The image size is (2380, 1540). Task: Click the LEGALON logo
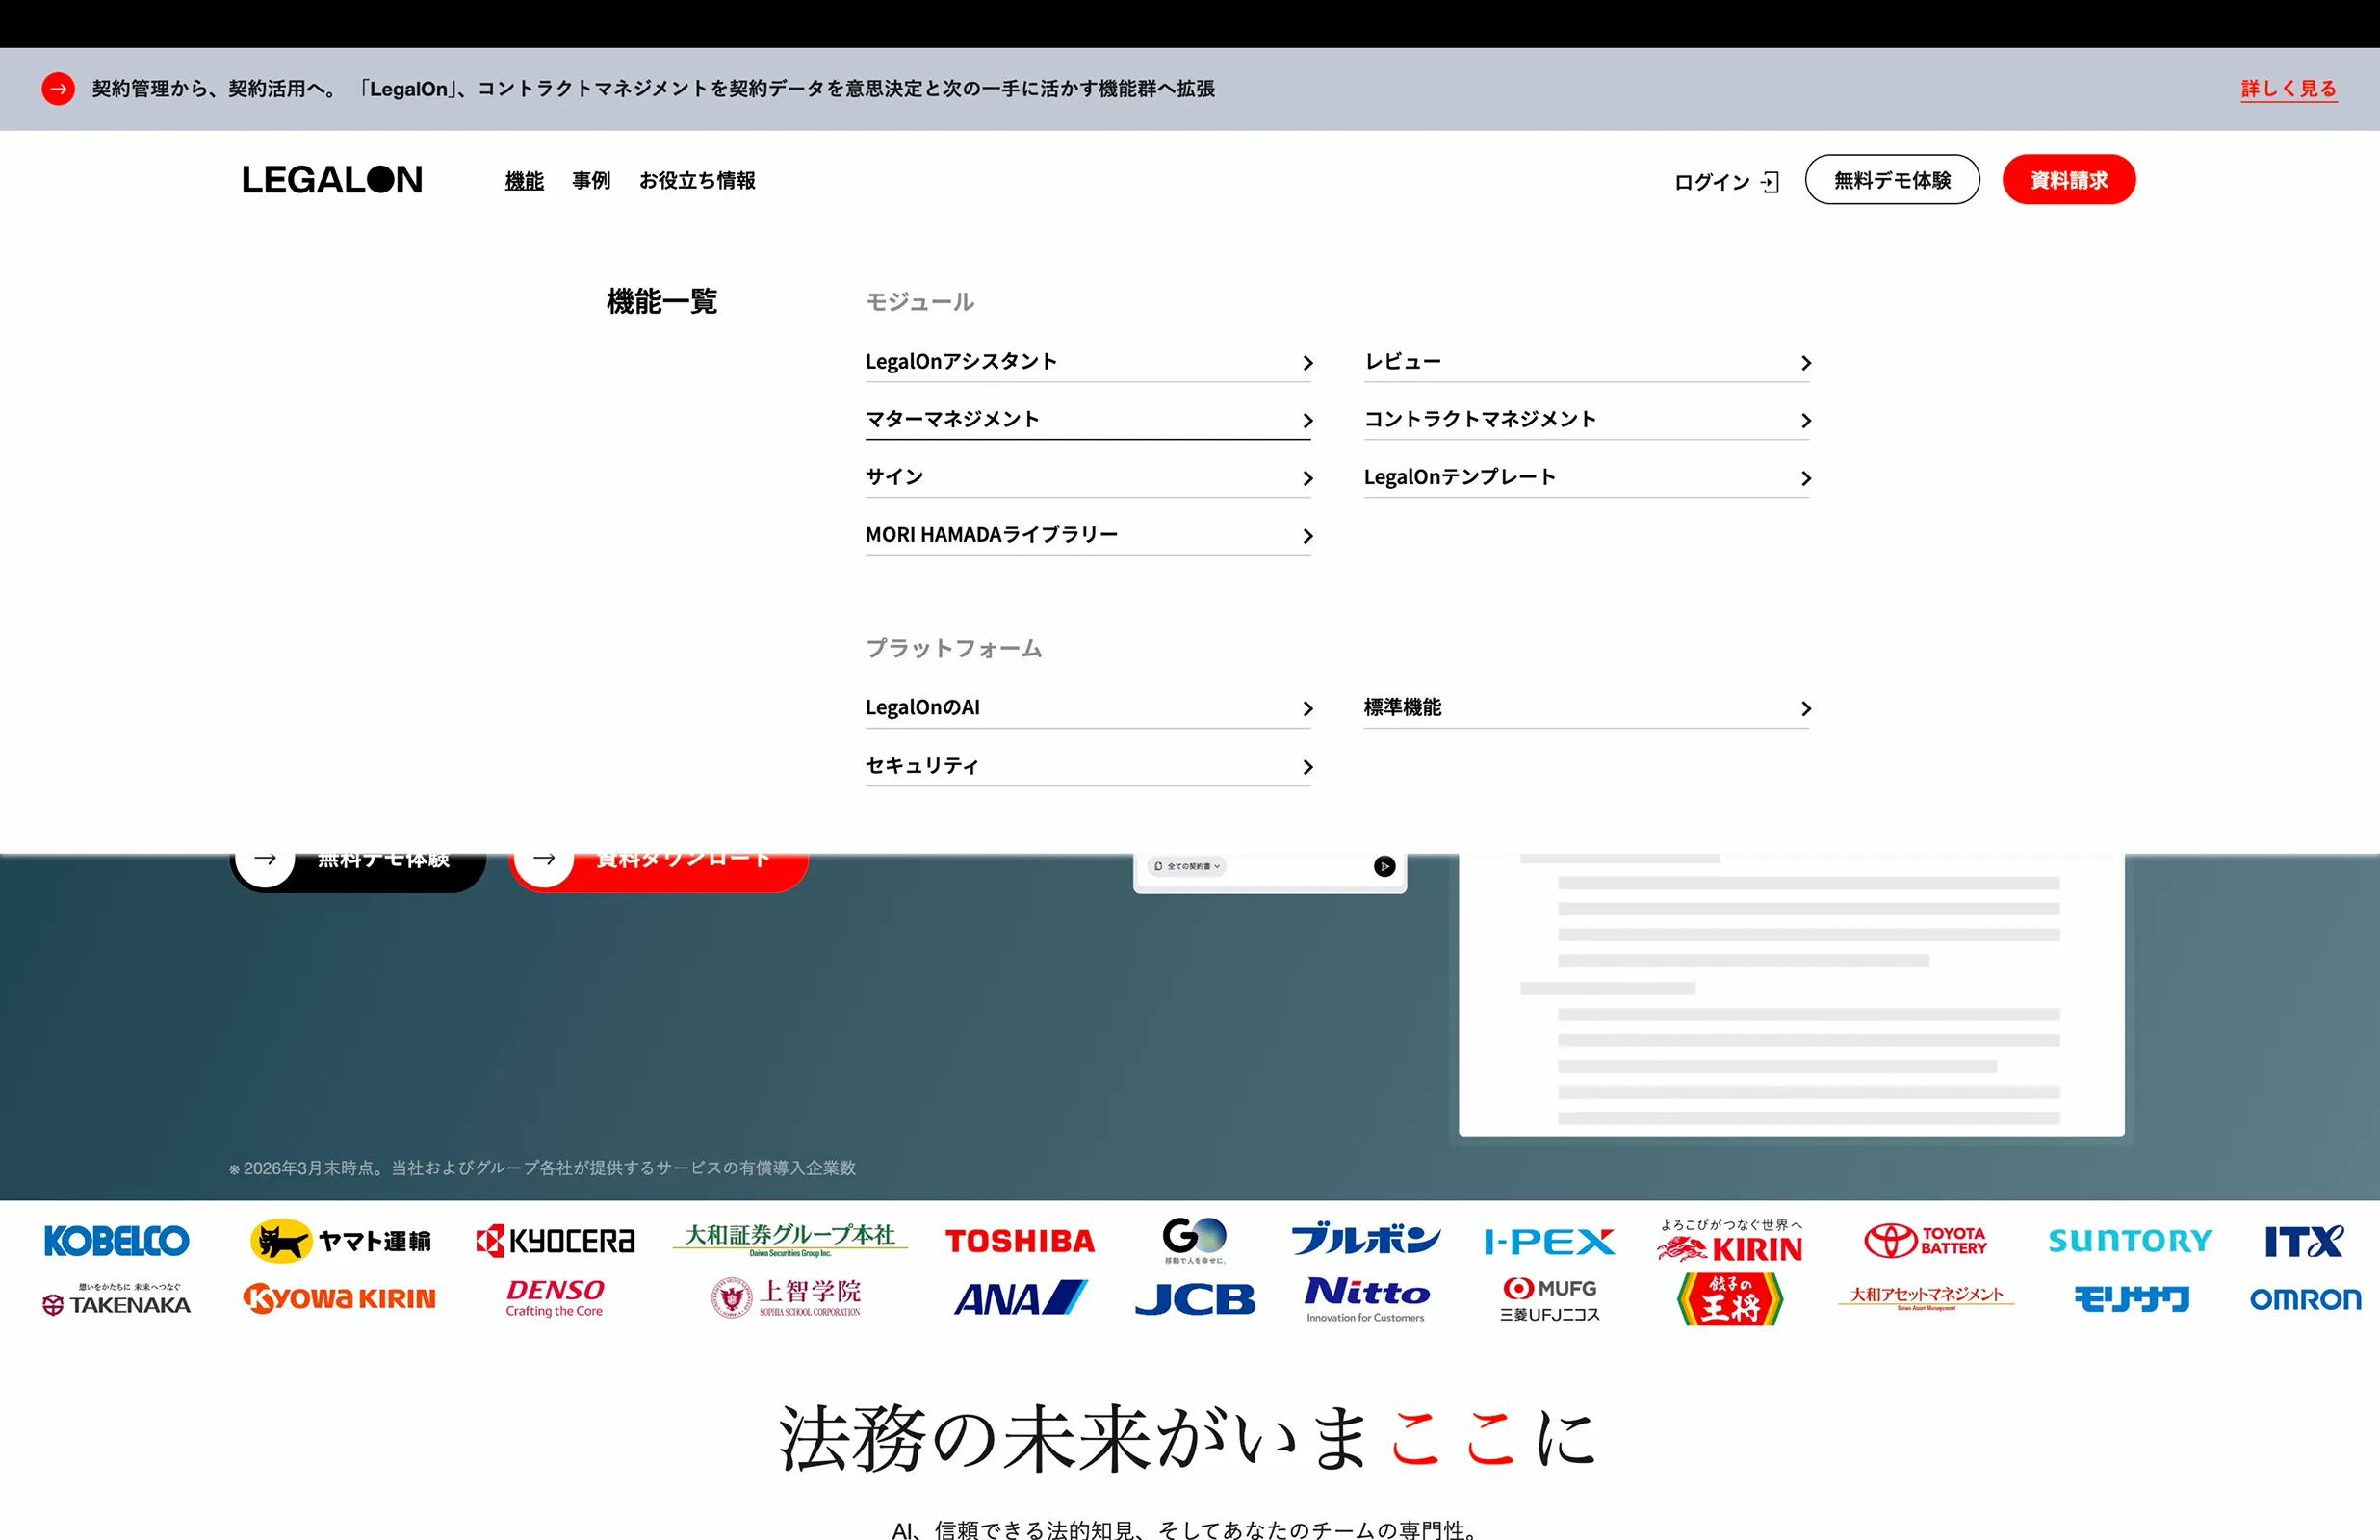332,180
